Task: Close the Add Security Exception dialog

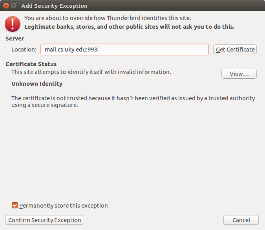Action: click(x=6, y=6)
